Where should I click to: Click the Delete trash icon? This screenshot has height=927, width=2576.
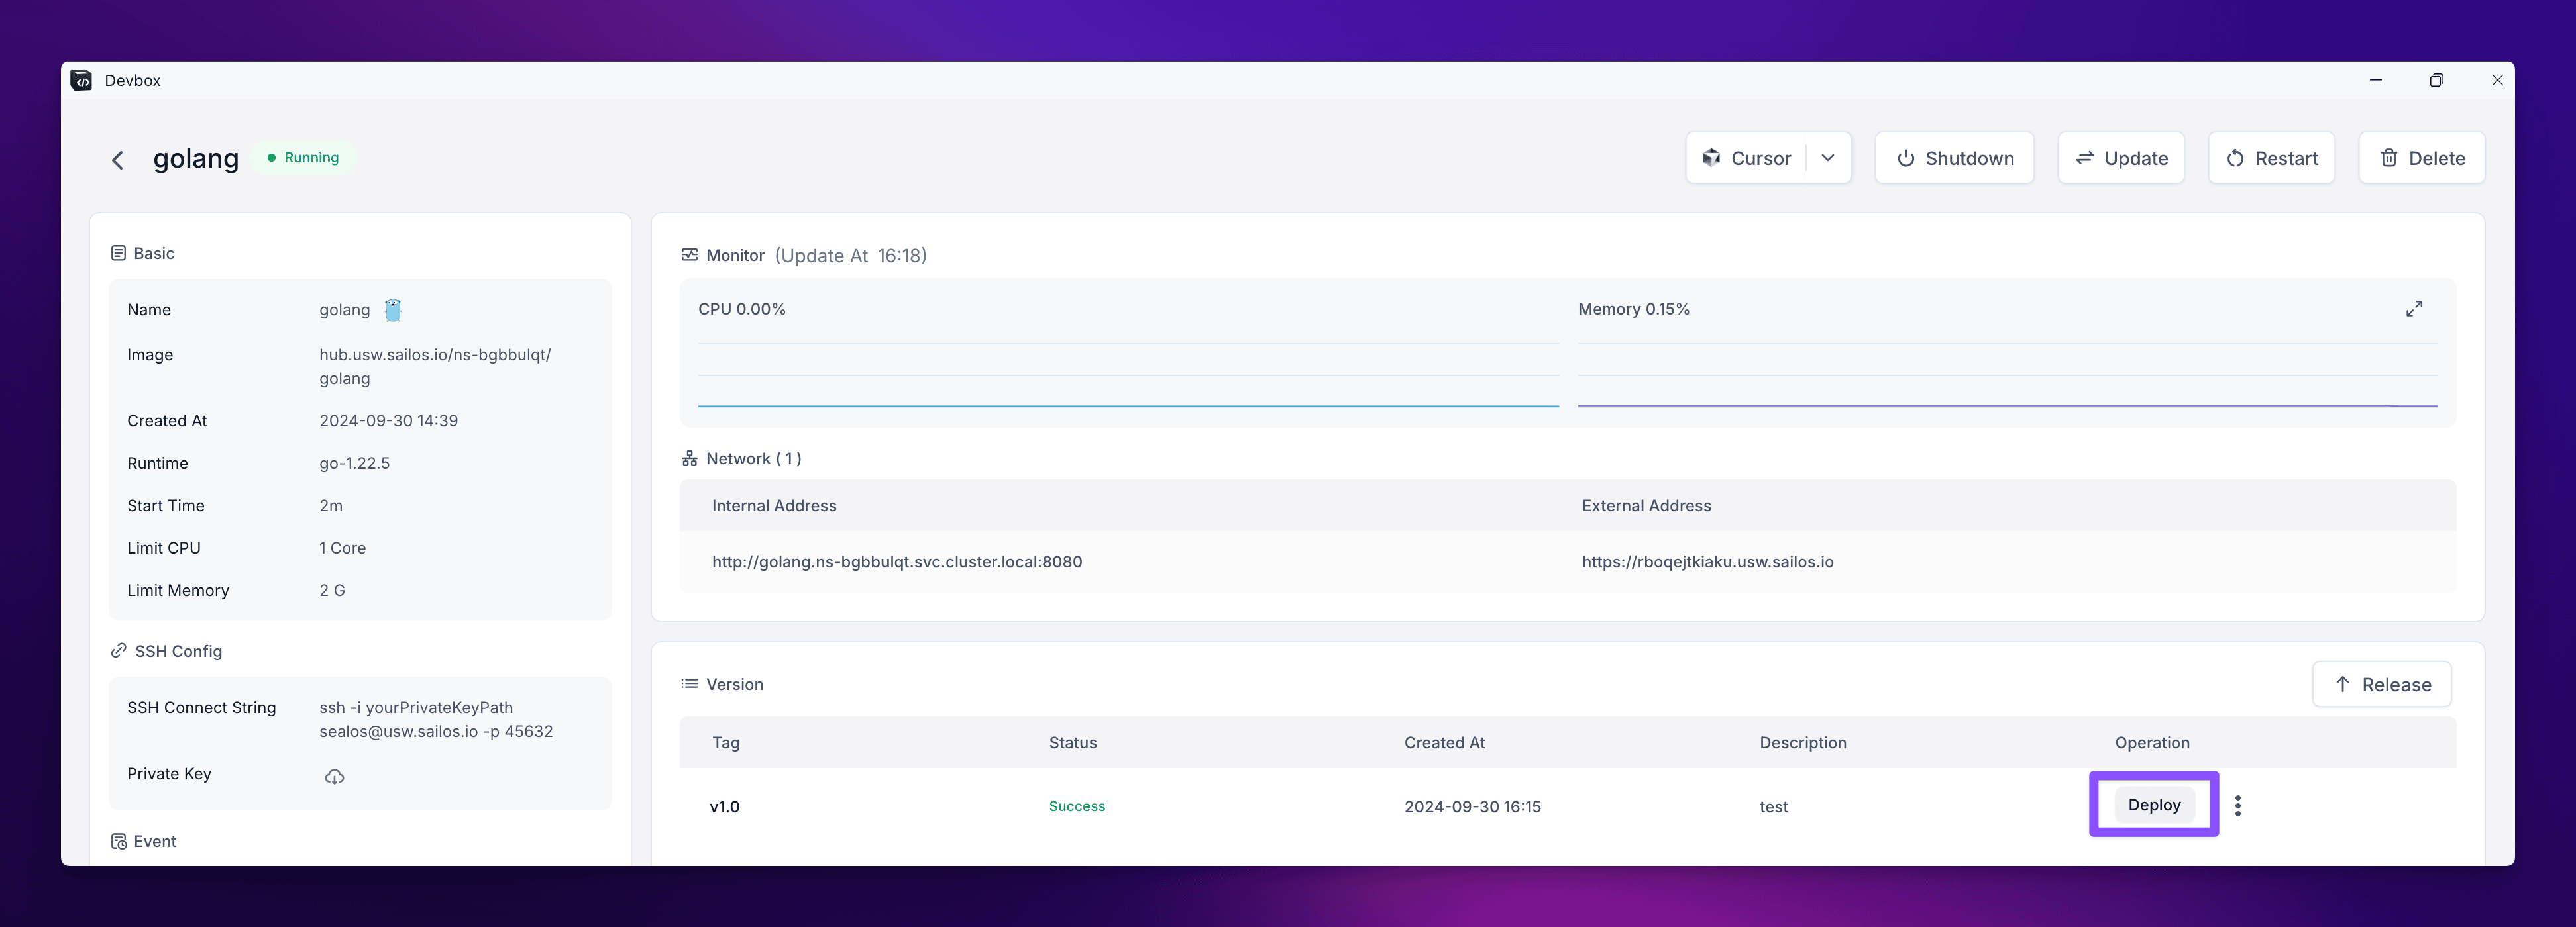(2389, 158)
